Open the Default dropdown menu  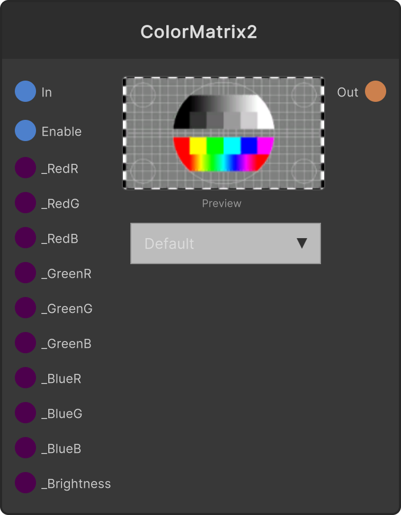click(226, 243)
